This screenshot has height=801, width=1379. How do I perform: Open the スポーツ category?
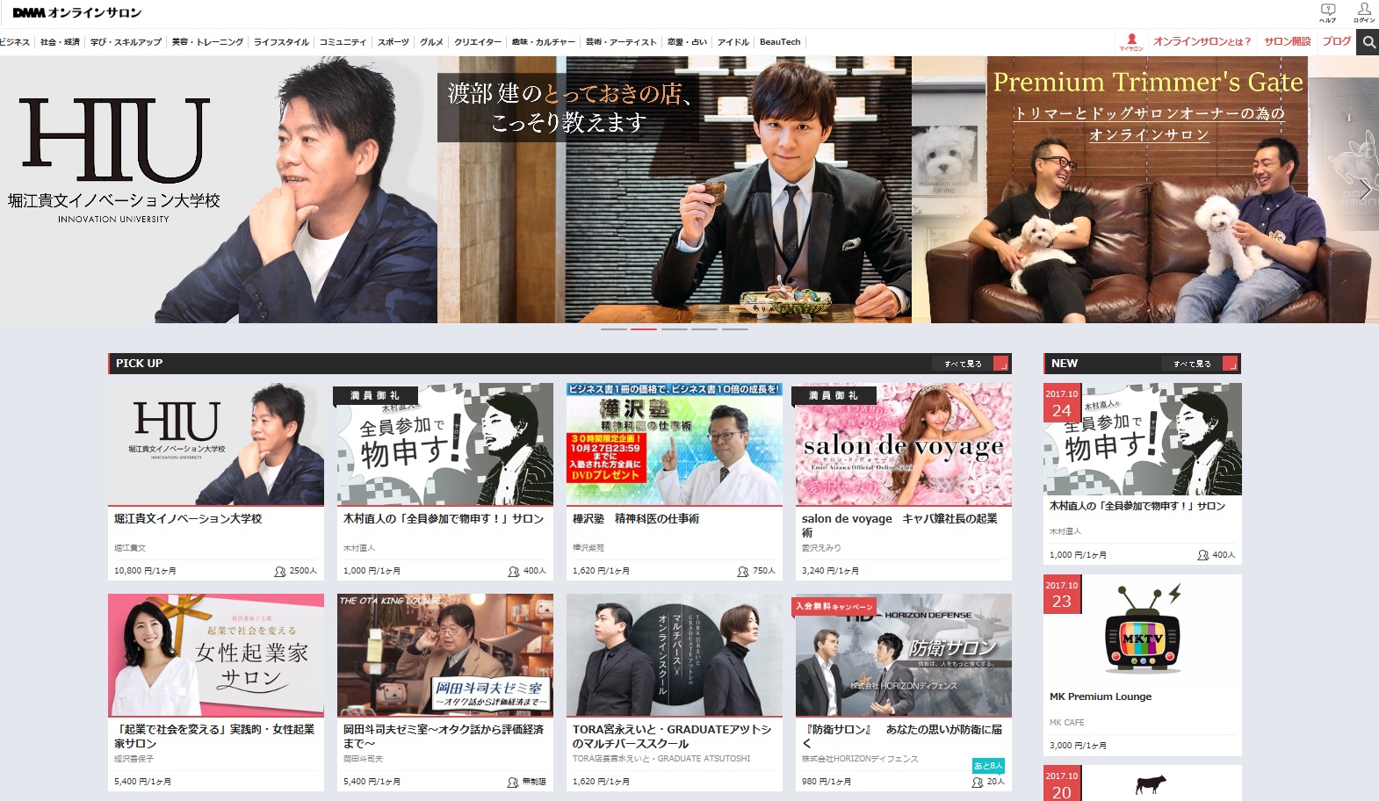tap(393, 42)
